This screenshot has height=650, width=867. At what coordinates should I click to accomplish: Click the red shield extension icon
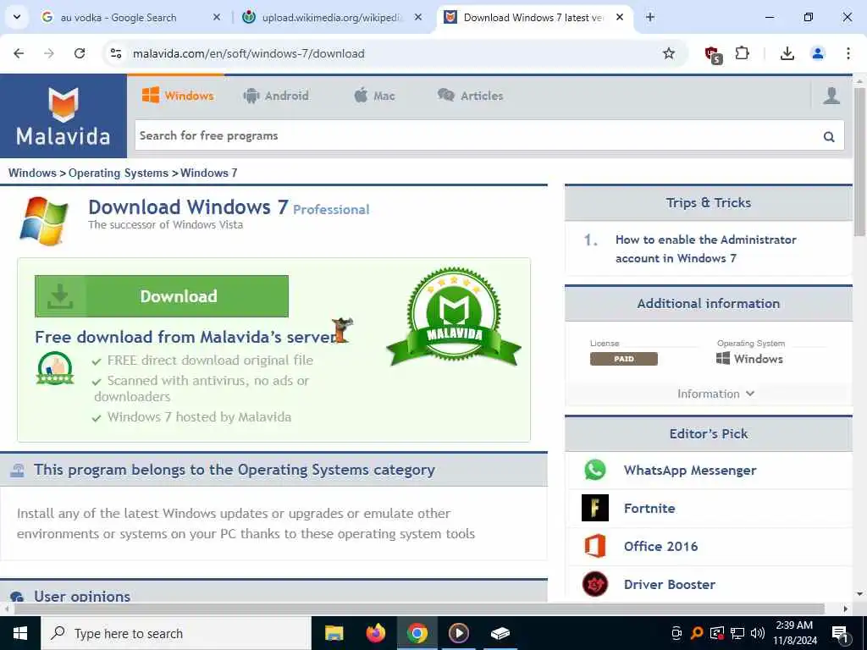(x=713, y=54)
